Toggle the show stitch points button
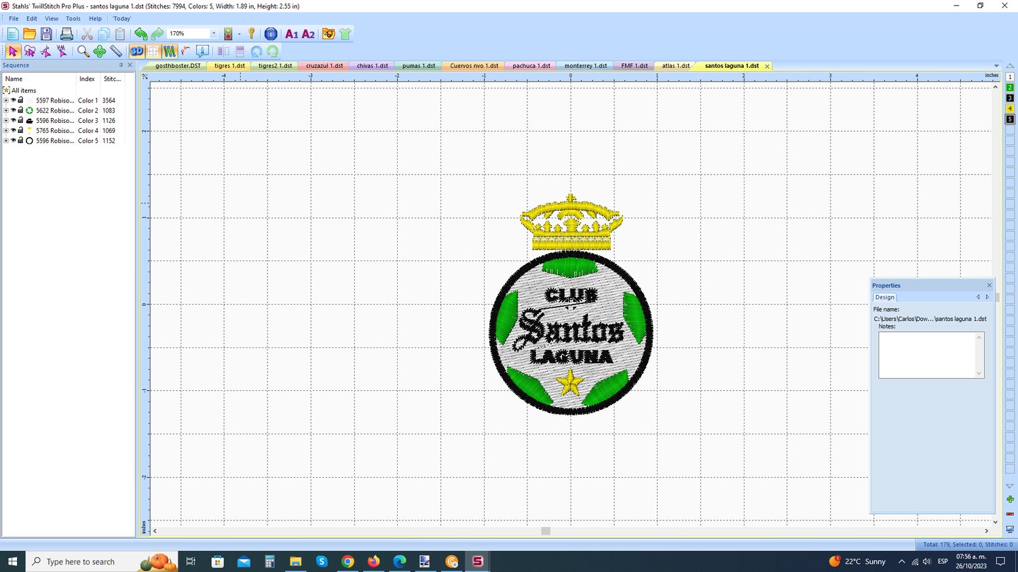The height and width of the screenshot is (572, 1018). (169, 51)
